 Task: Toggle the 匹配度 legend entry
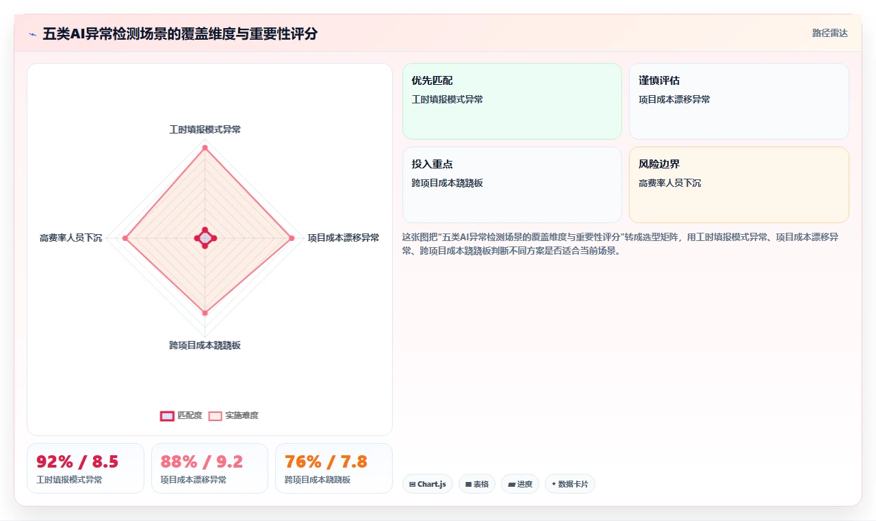click(181, 416)
